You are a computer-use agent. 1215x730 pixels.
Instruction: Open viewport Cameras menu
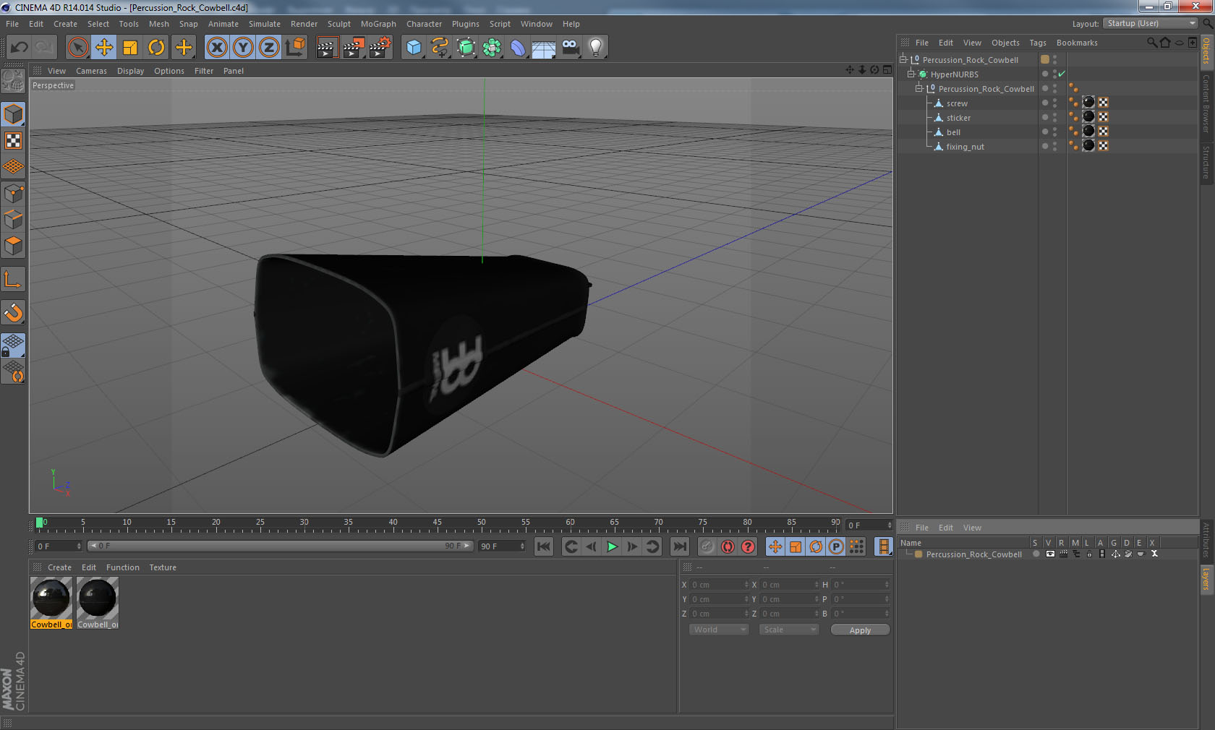[x=91, y=71]
